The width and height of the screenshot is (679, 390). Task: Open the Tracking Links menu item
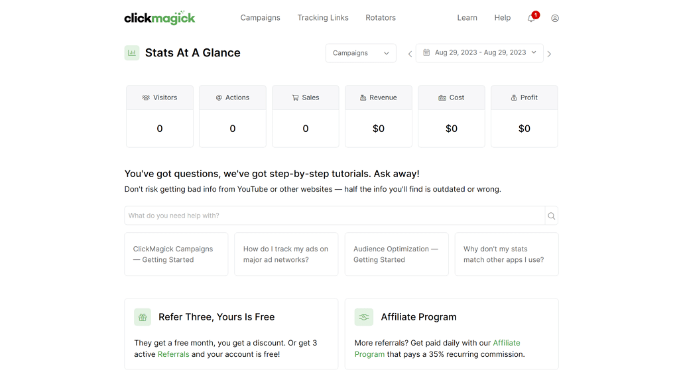323,18
